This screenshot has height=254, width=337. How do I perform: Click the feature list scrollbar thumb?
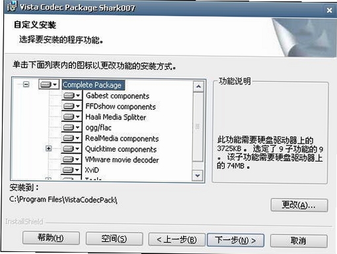(x=198, y=127)
